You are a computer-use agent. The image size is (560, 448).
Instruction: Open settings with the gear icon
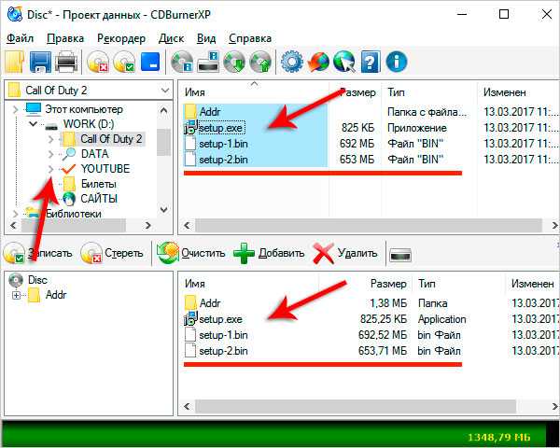point(292,62)
